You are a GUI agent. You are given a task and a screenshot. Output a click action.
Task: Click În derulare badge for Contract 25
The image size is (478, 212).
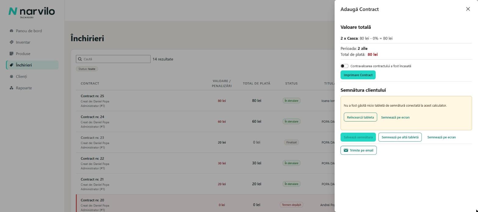291,101
